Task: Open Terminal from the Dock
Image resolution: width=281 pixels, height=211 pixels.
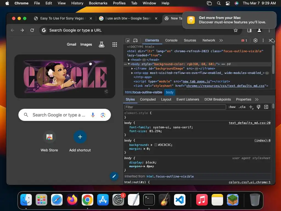Action: pos(149,199)
